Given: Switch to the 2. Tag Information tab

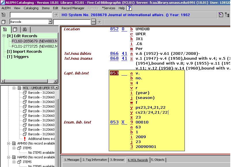Looking at the screenshot, I should coord(94,160).
